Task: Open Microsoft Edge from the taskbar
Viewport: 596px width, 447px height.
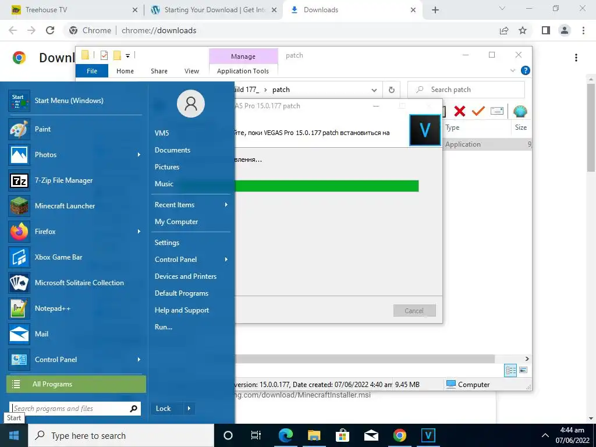Action: coord(286,435)
